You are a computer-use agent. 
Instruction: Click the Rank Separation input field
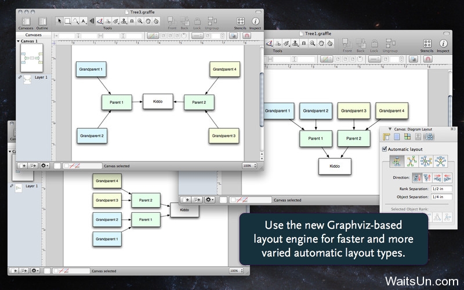[x=439, y=189]
